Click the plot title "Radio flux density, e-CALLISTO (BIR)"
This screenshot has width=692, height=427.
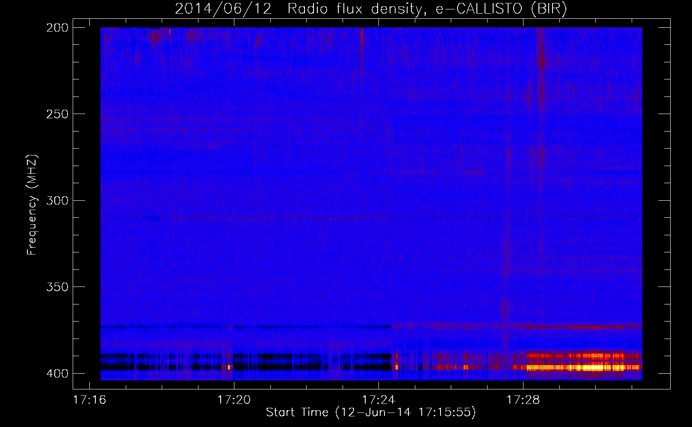click(x=427, y=9)
